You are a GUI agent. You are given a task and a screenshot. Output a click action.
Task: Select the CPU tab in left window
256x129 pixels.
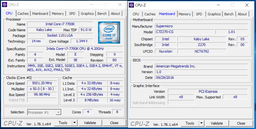(9, 13)
